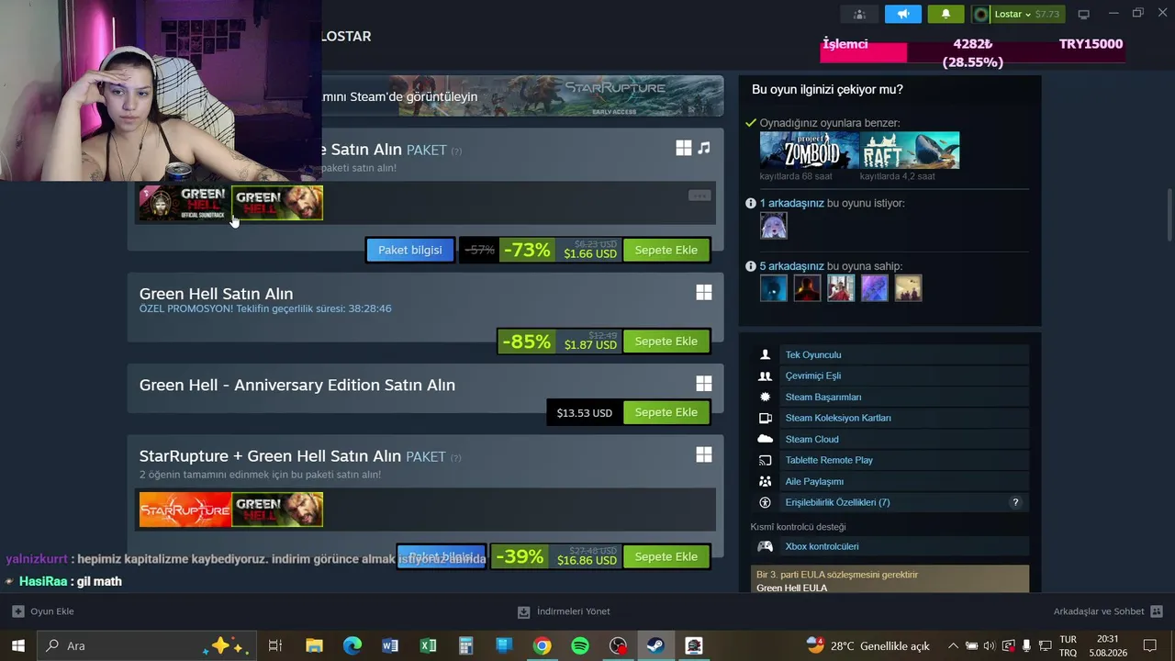Open the Tek Oyunculu feature link

click(813, 354)
